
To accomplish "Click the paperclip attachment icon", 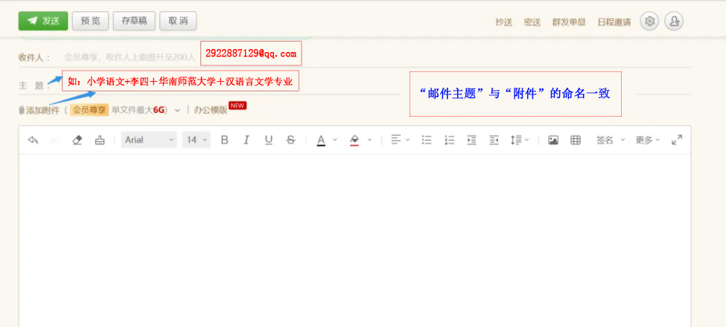I will click(x=22, y=111).
